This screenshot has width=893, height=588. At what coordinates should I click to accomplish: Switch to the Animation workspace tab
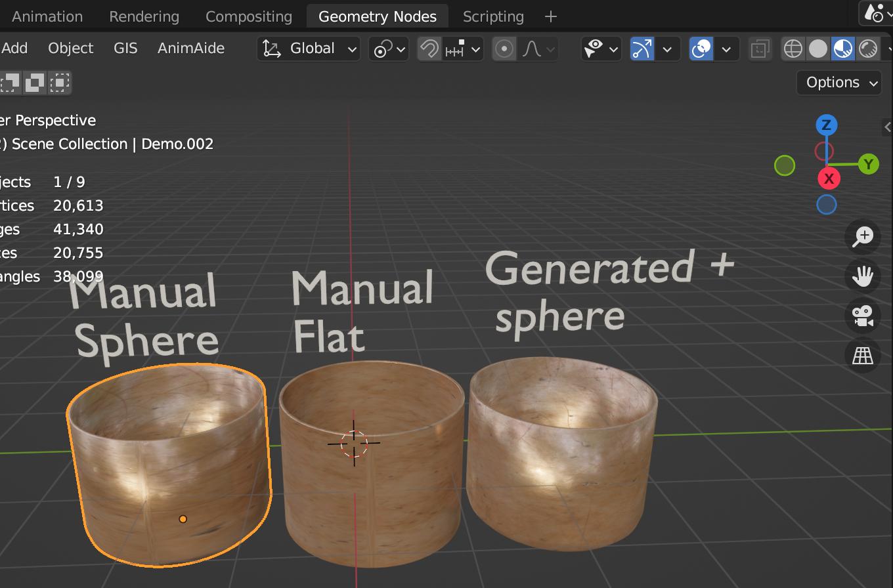click(47, 16)
